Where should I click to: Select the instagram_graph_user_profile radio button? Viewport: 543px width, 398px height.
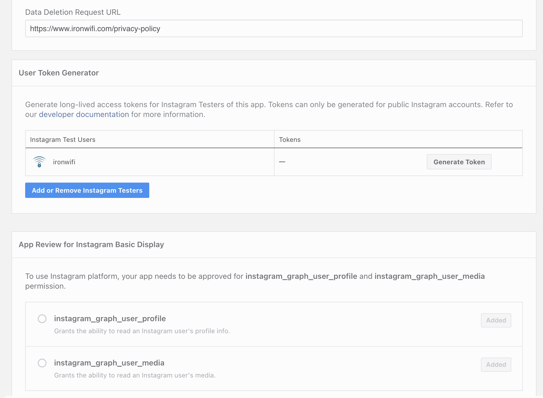coord(42,319)
